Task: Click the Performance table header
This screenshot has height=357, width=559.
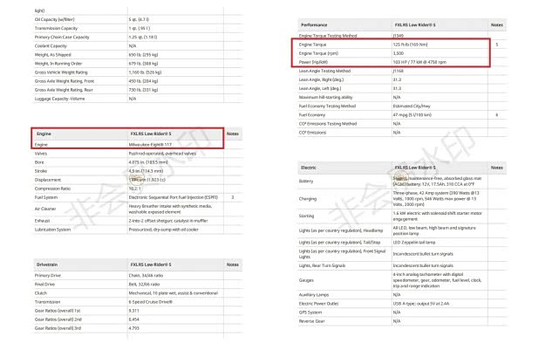Action: point(314,26)
